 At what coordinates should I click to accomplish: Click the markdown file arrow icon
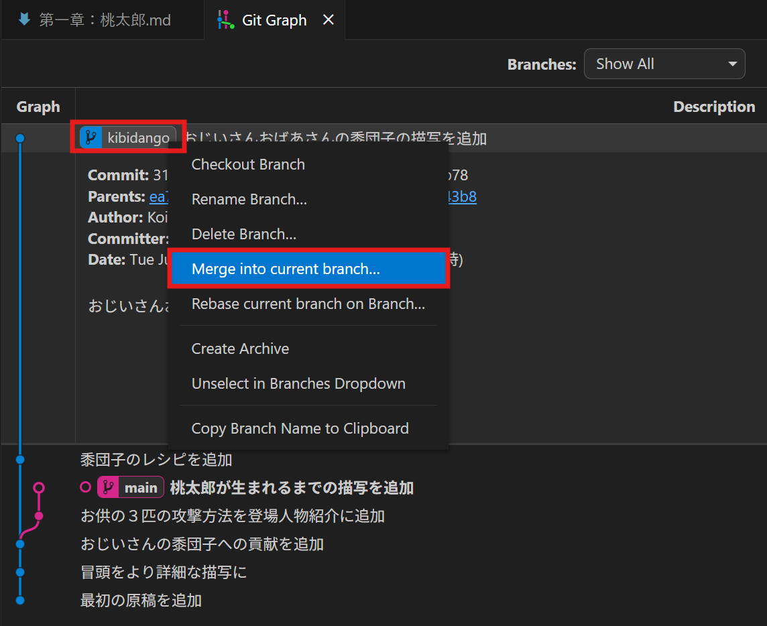click(x=24, y=19)
